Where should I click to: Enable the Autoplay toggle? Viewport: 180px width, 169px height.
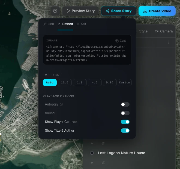pyautogui.click(x=125, y=104)
